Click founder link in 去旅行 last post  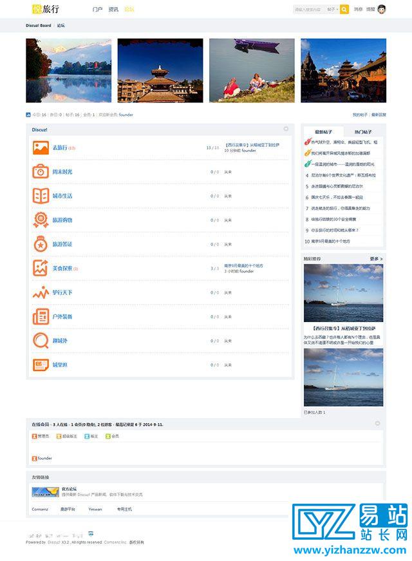[x=248, y=151]
